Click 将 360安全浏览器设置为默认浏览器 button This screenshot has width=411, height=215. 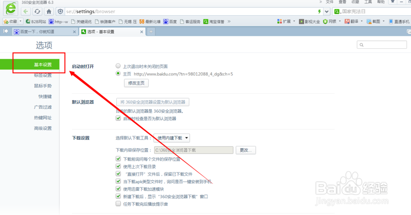pos(152,102)
